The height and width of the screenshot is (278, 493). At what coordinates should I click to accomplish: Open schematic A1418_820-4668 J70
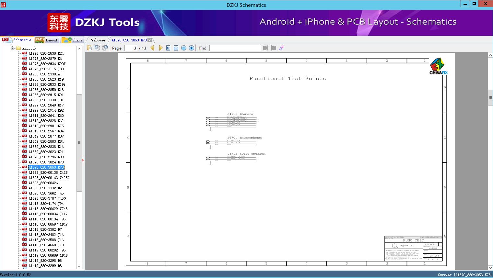click(x=46, y=245)
